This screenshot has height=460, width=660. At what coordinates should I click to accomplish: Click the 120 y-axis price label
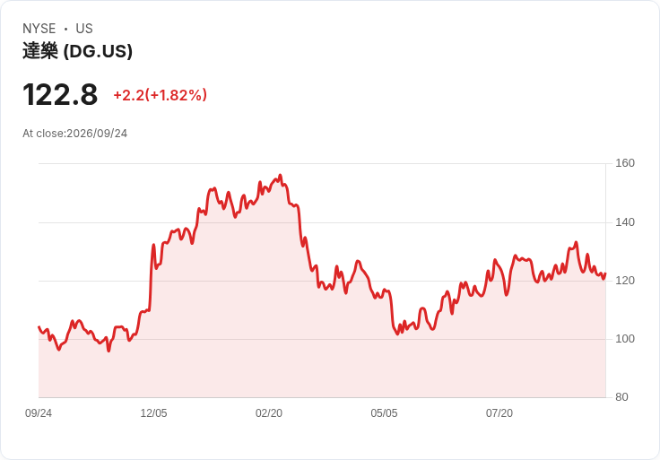[x=625, y=281]
